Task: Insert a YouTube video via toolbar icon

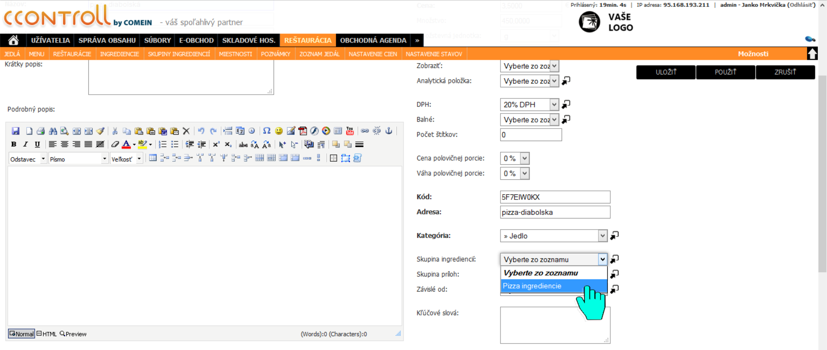Action: [x=350, y=131]
